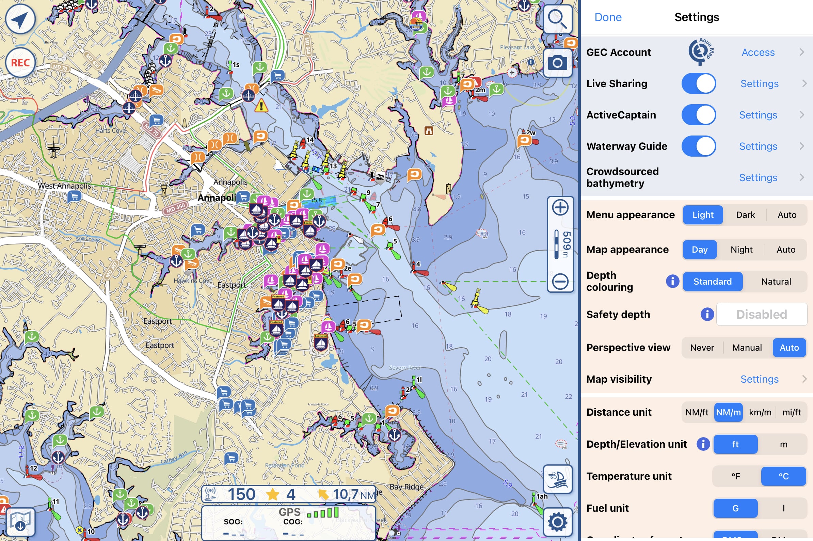View Depth colouring info icon
813x541 pixels.
click(x=672, y=281)
